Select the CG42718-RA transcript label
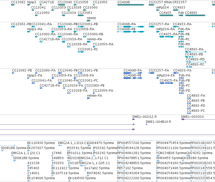The height and width of the screenshot is (182, 215). (x=50, y=39)
